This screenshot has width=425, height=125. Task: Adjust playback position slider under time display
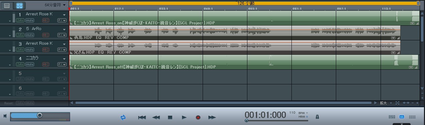coord(247,121)
